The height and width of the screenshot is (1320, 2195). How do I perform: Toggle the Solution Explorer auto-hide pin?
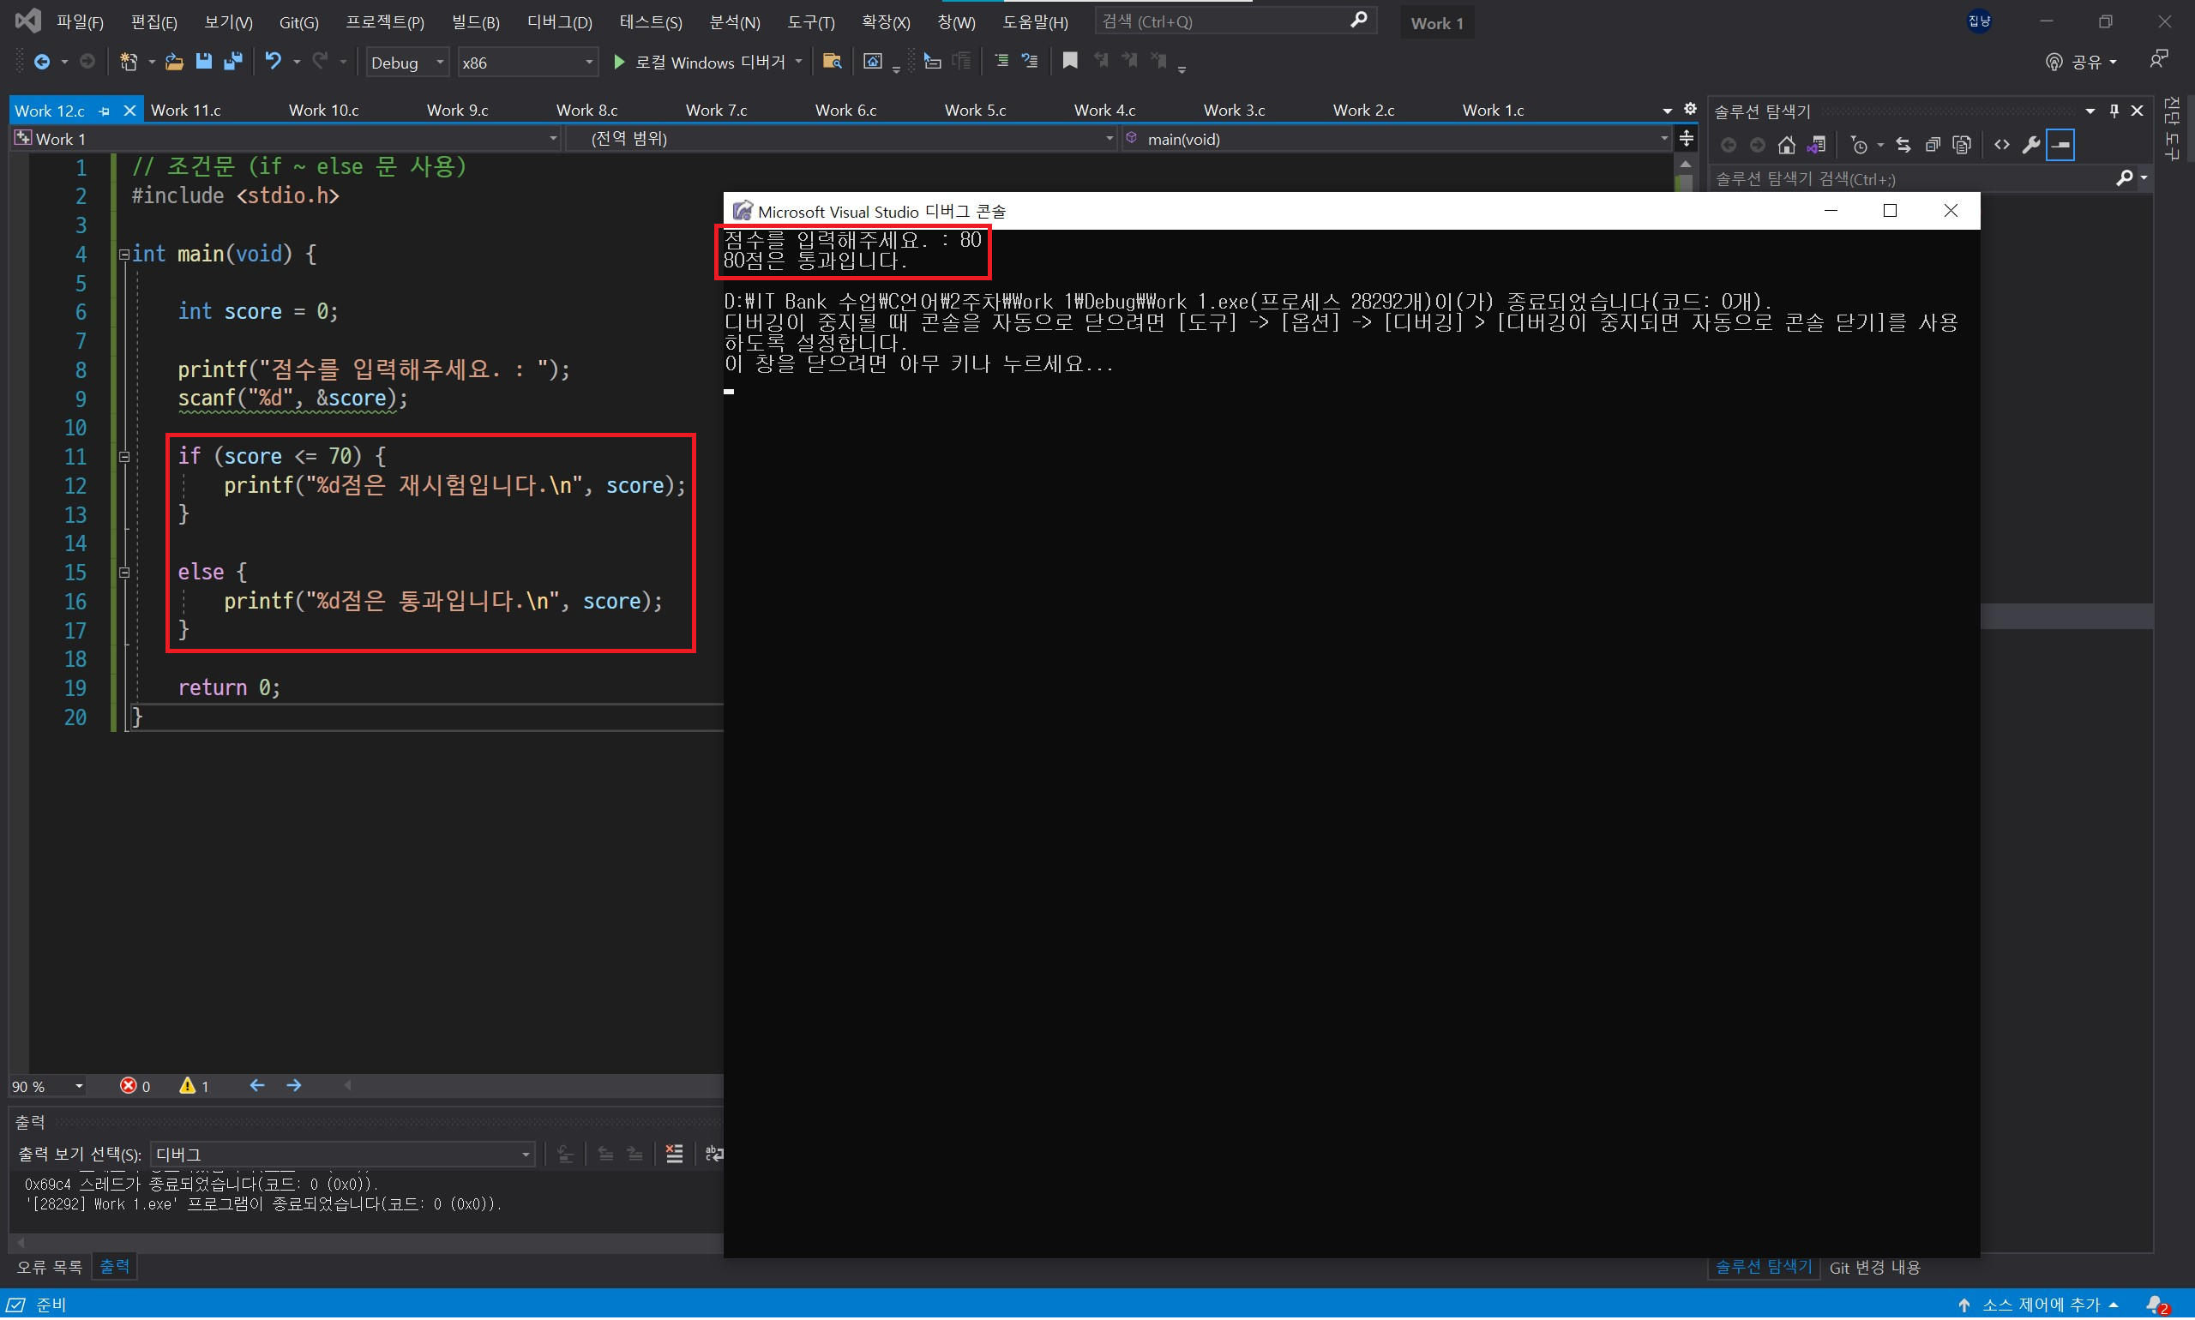tap(2114, 111)
